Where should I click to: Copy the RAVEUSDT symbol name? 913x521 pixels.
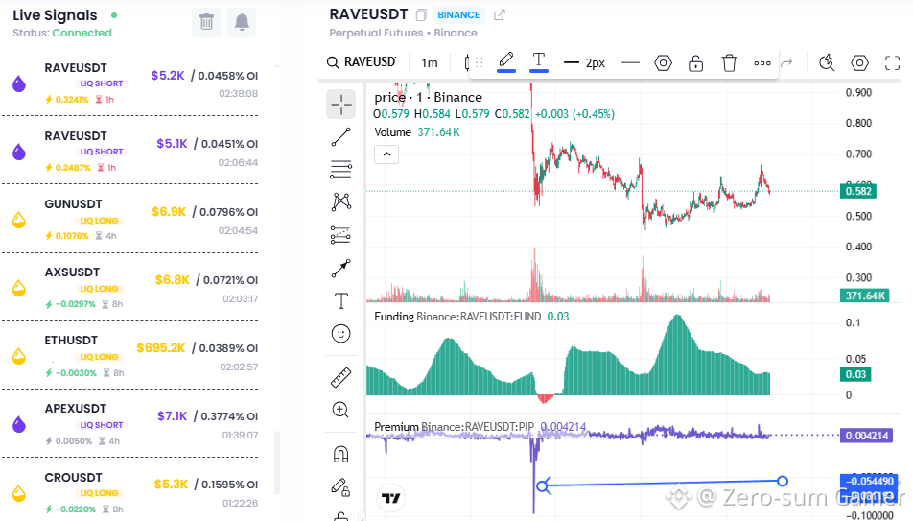422,15
